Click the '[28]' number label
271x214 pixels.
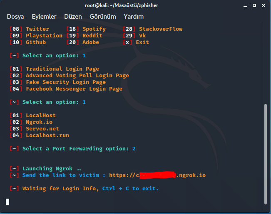coord(129,29)
